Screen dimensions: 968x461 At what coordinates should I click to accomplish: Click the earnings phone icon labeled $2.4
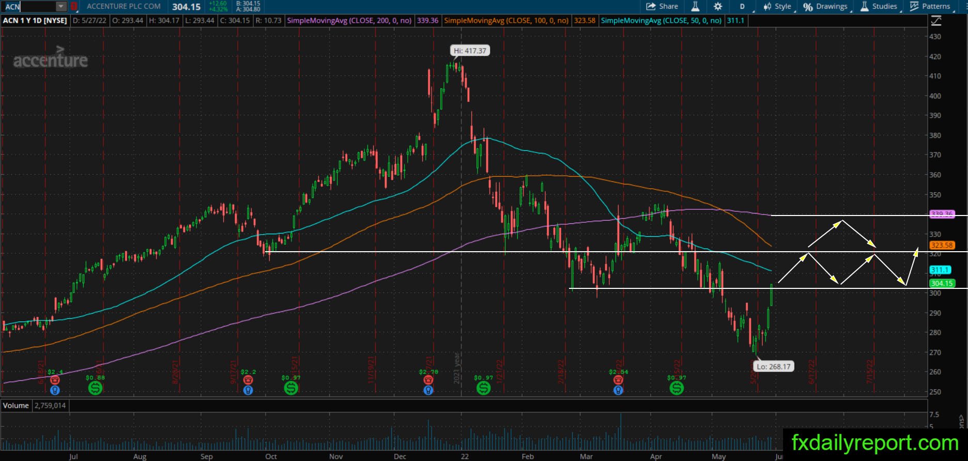[x=55, y=380]
